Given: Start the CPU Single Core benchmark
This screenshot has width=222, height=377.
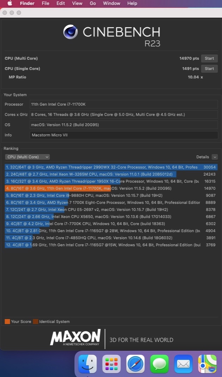Looking at the screenshot, I should [x=209, y=69].
